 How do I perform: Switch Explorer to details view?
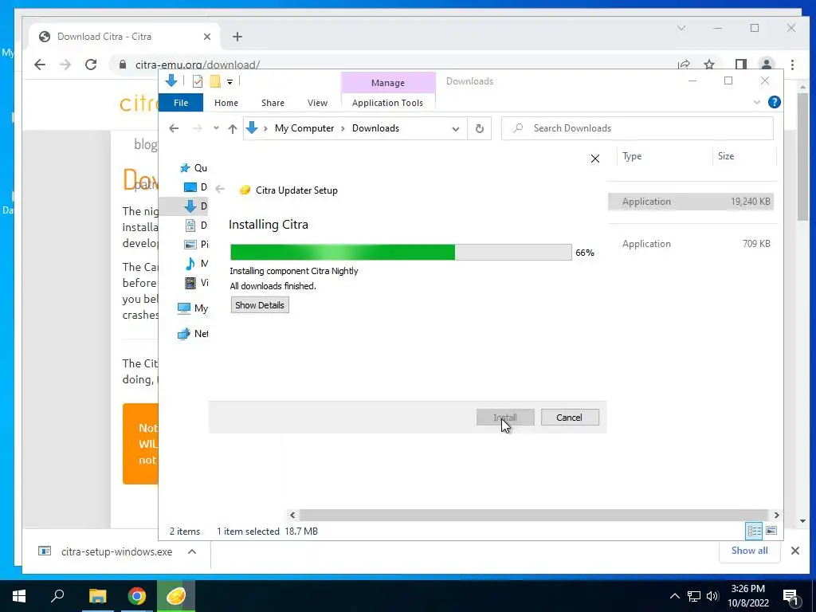click(754, 531)
